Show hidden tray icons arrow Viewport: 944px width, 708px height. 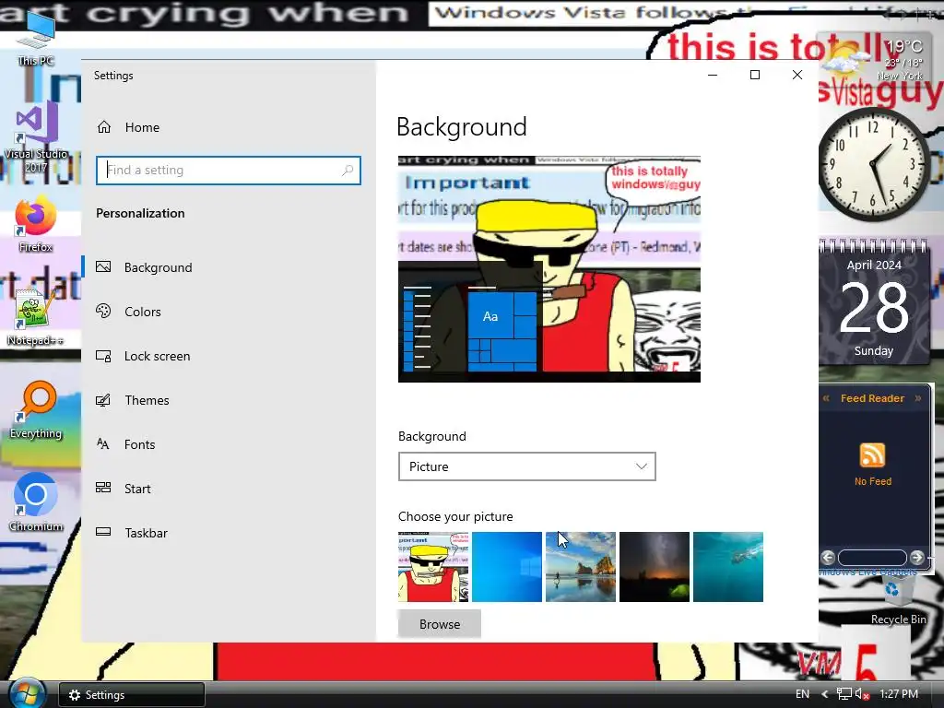pos(824,694)
